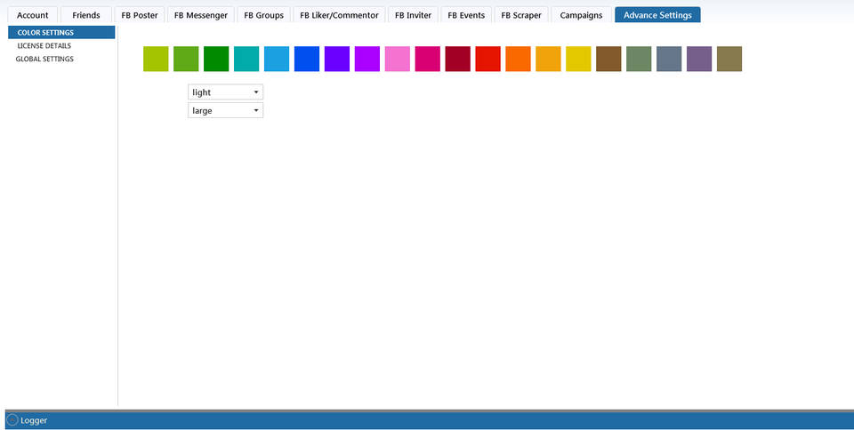Select Color Settings in sidebar
Screen dimensions: 854x430
(45, 33)
